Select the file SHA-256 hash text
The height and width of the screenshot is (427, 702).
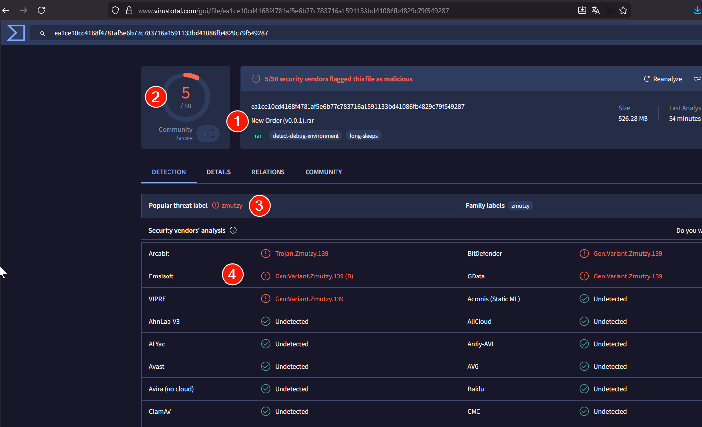coord(358,106)
